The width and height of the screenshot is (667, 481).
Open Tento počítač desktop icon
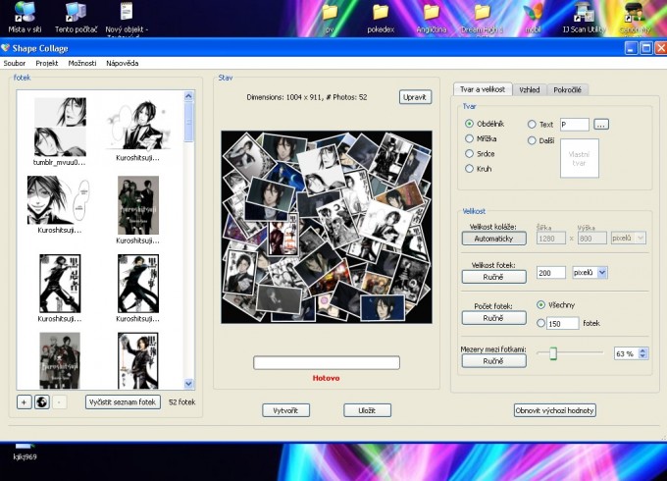(76, 18)
